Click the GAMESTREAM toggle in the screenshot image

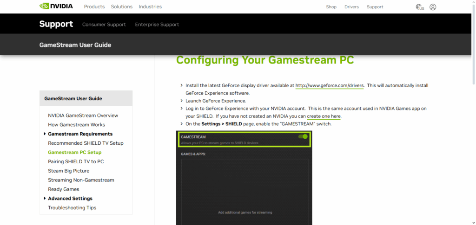(303, 136)
